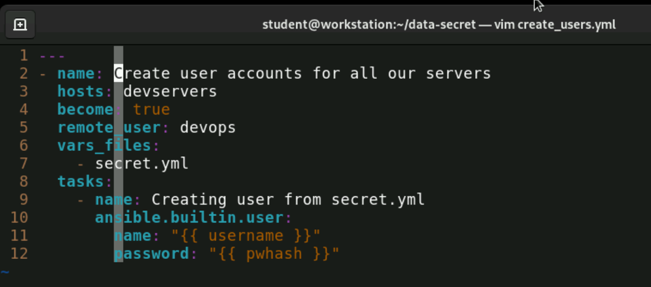Click line number 12 in the gutter
The width and height of the screenshot is (651, 287).
click(x=20, y=253)
